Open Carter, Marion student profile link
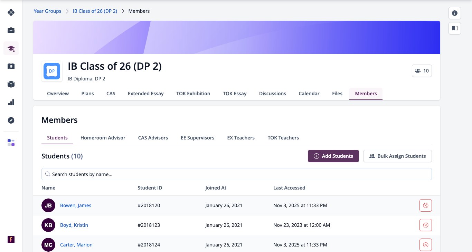 pos(76,245)
